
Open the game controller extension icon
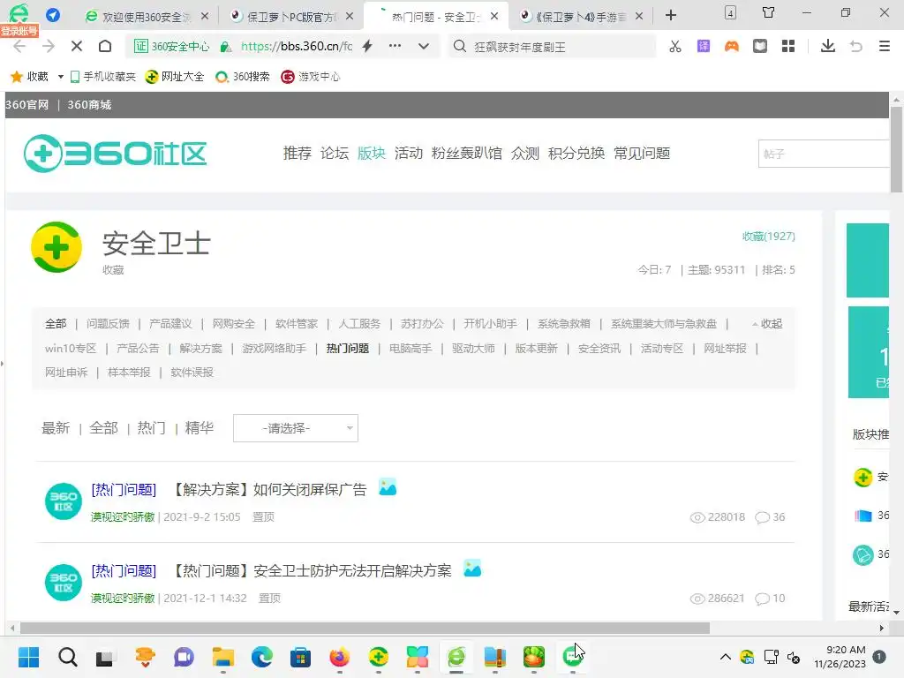(x=732, y=46)
